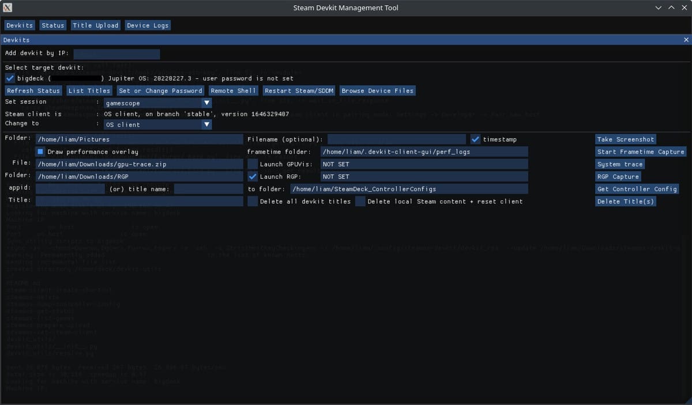Click the Delete Title(s) button
This screenshot has height=405, width=692.
[x=626, y=201]
